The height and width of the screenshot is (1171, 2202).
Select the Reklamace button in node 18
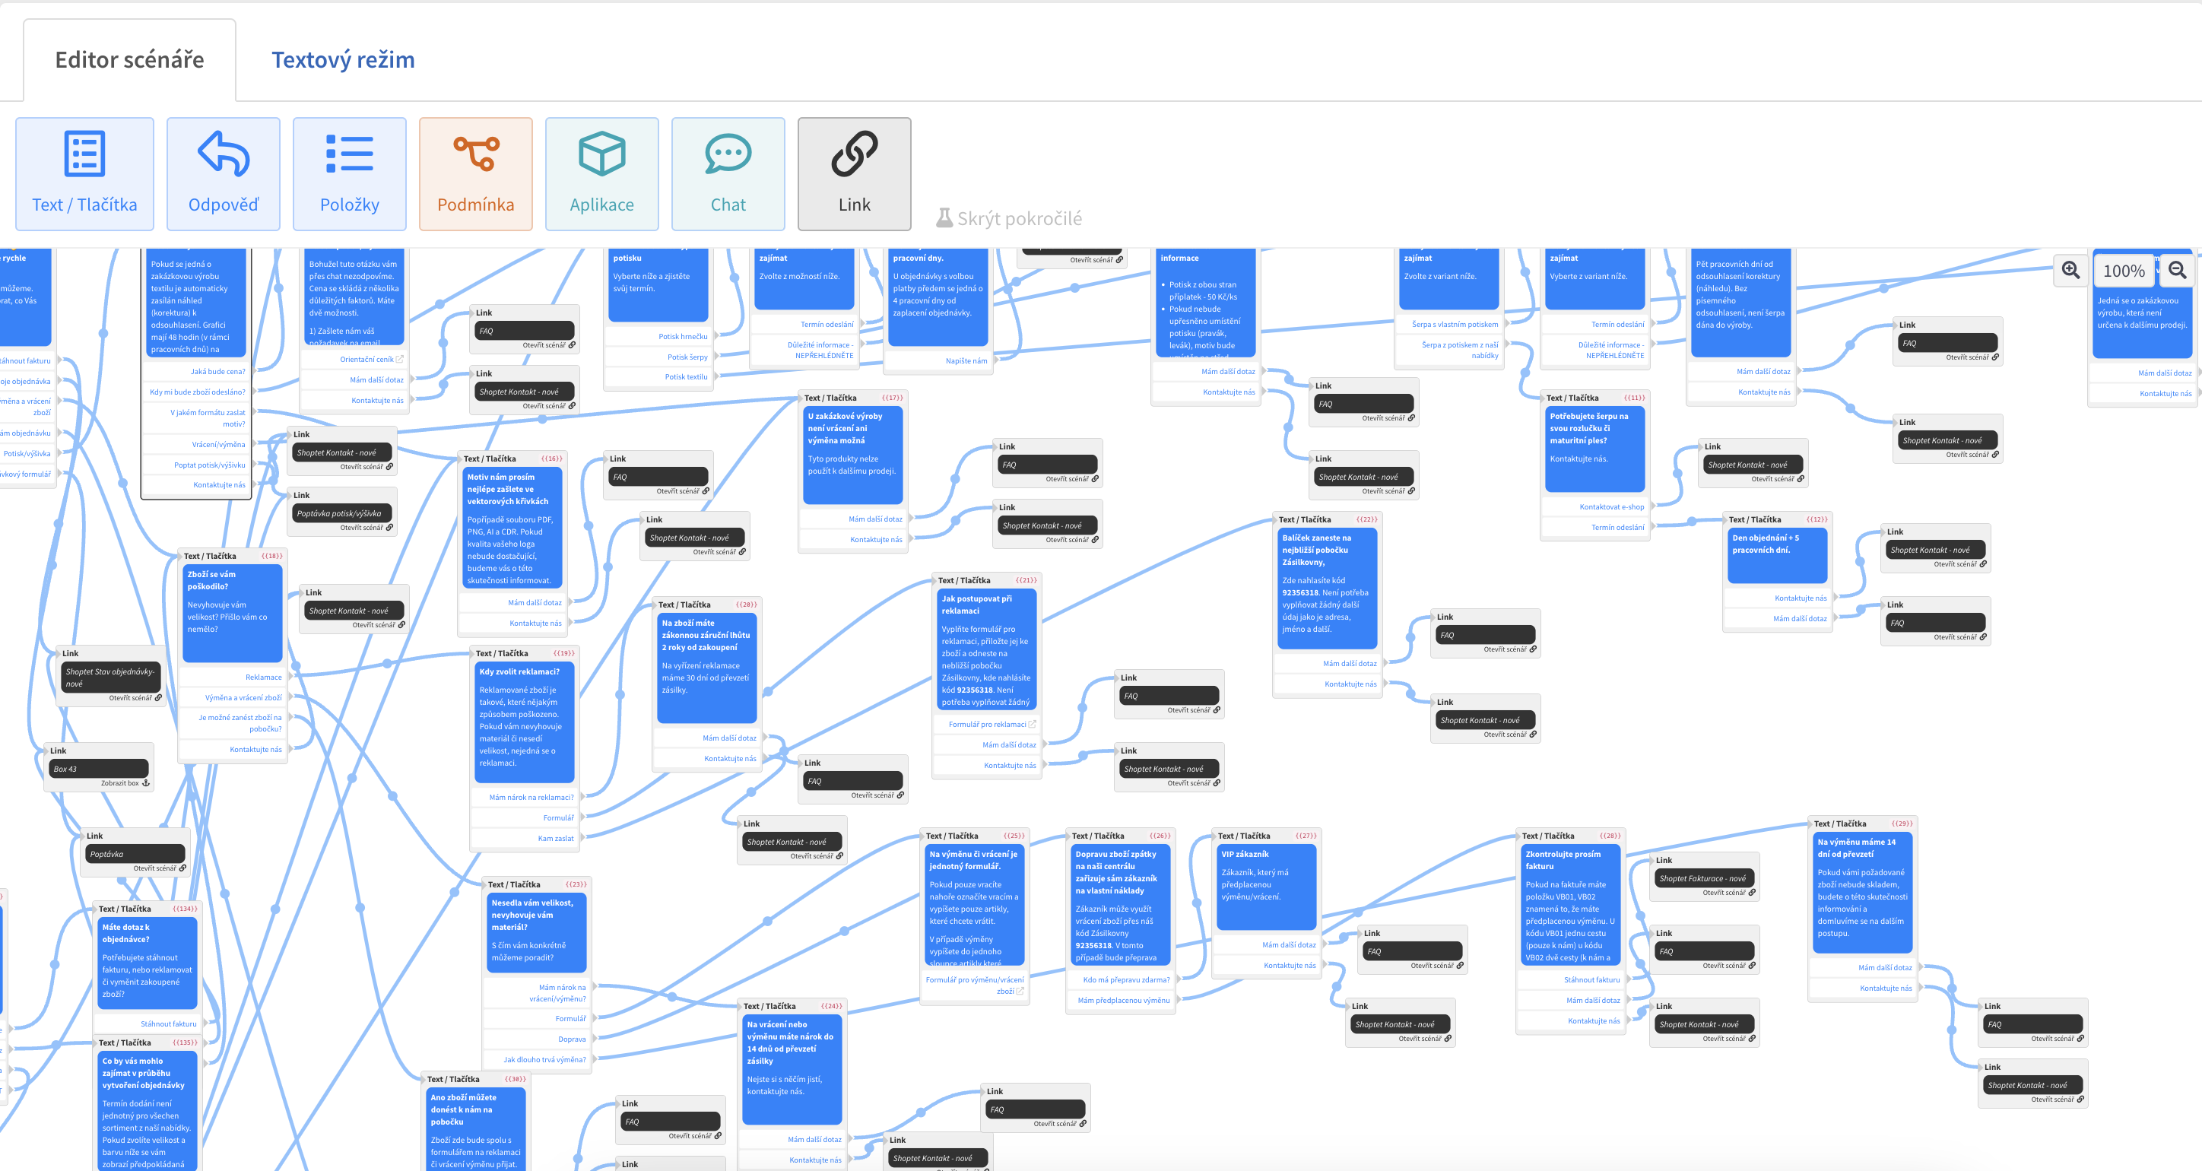(x=262, y=677)
